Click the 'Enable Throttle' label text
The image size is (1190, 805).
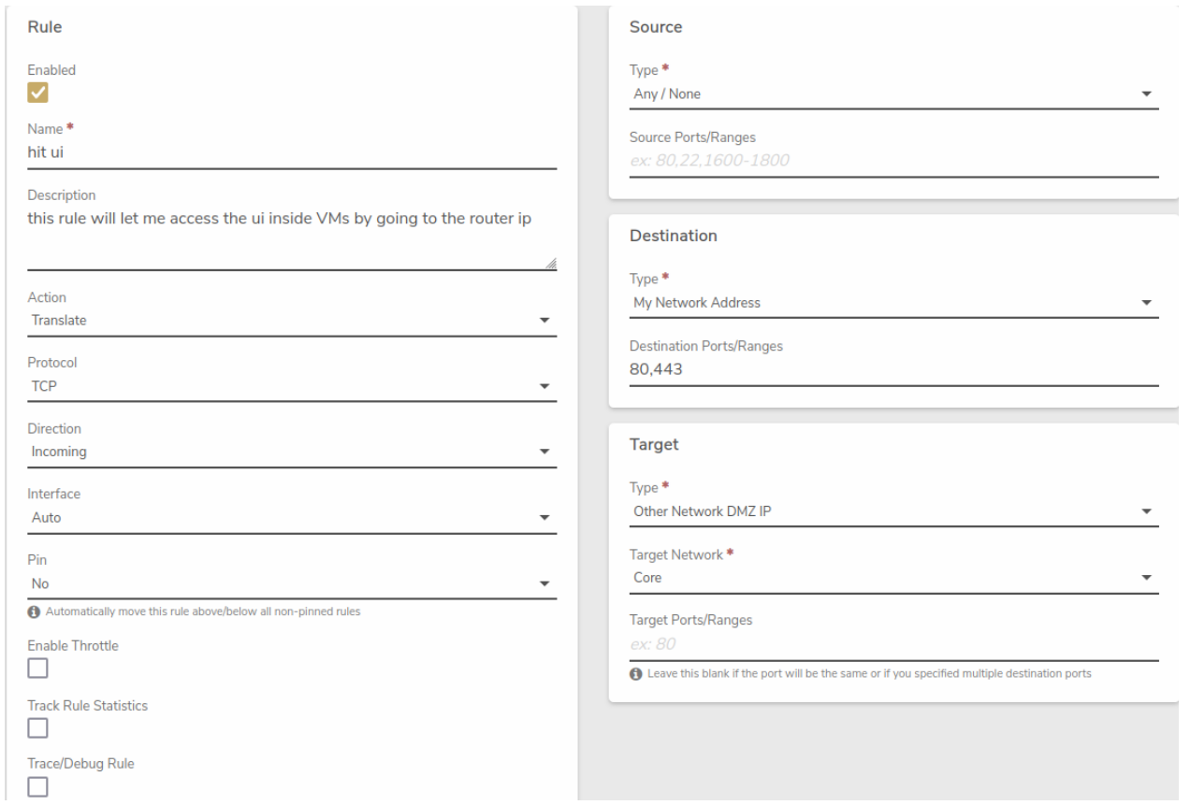click(73, 645)
